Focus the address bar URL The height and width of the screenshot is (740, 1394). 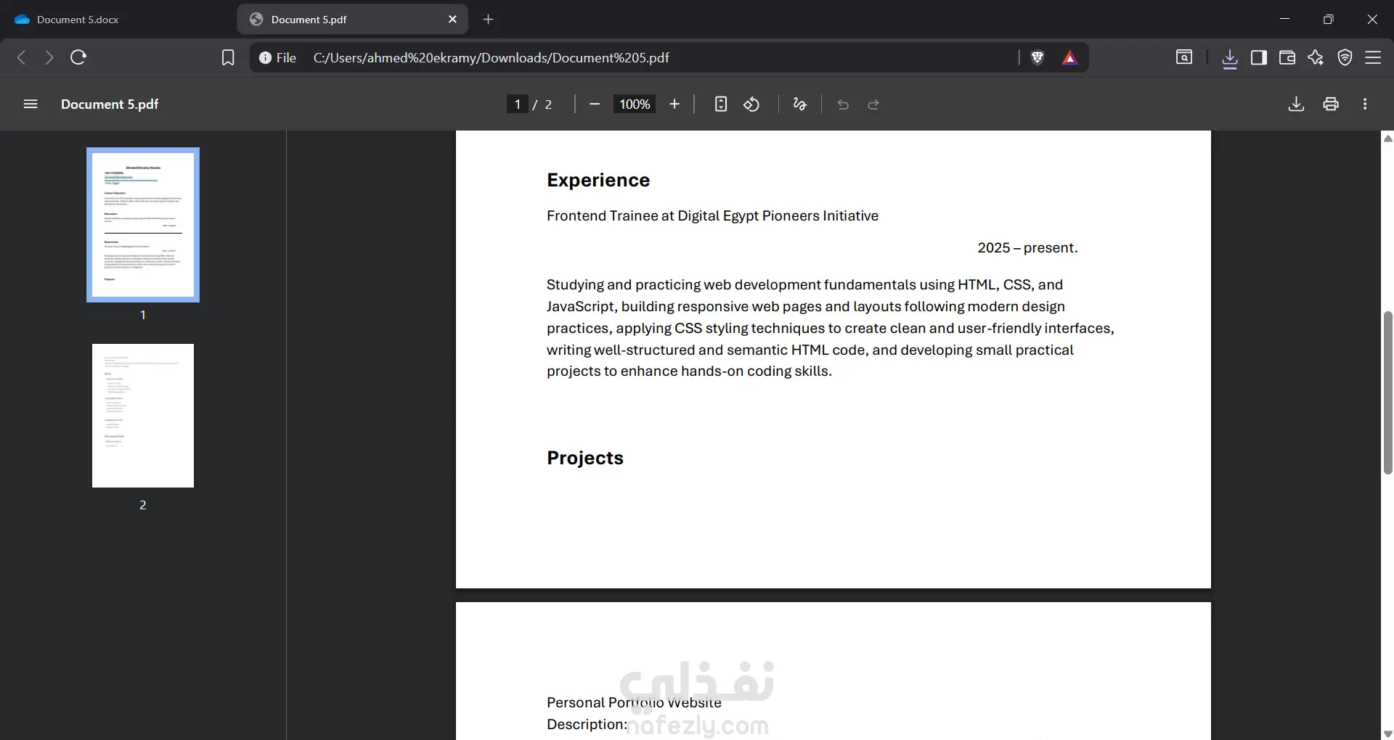click(x=492, y=57)
